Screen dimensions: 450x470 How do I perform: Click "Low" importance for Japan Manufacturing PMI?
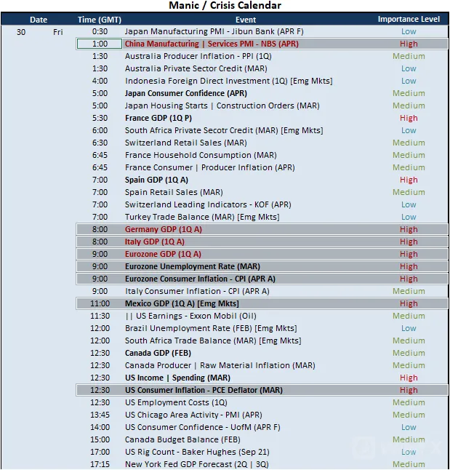pyautogui.click(x=409, y=31)
